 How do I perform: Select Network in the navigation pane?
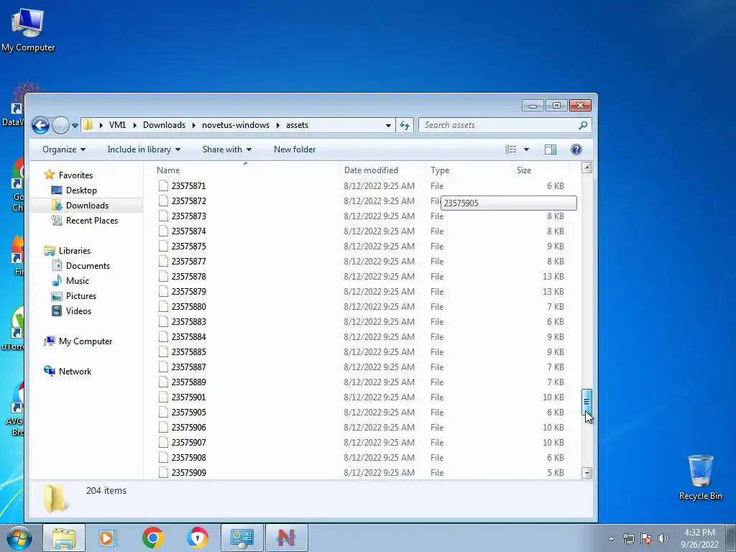click(75, 372)
